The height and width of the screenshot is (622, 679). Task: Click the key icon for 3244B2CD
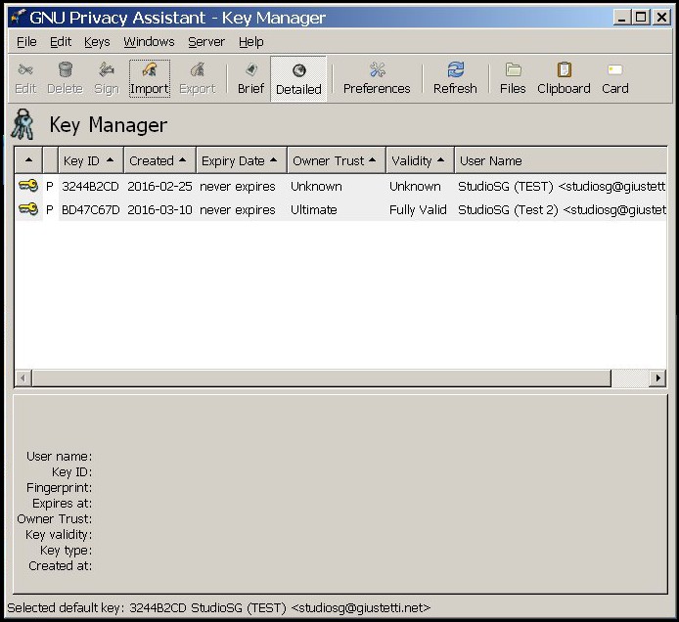pyautogui.click(x=28, y=186)
